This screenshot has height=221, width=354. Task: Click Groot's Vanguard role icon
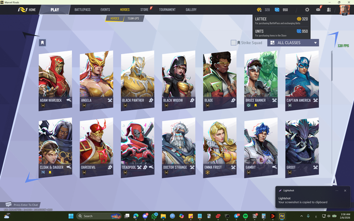315,167
